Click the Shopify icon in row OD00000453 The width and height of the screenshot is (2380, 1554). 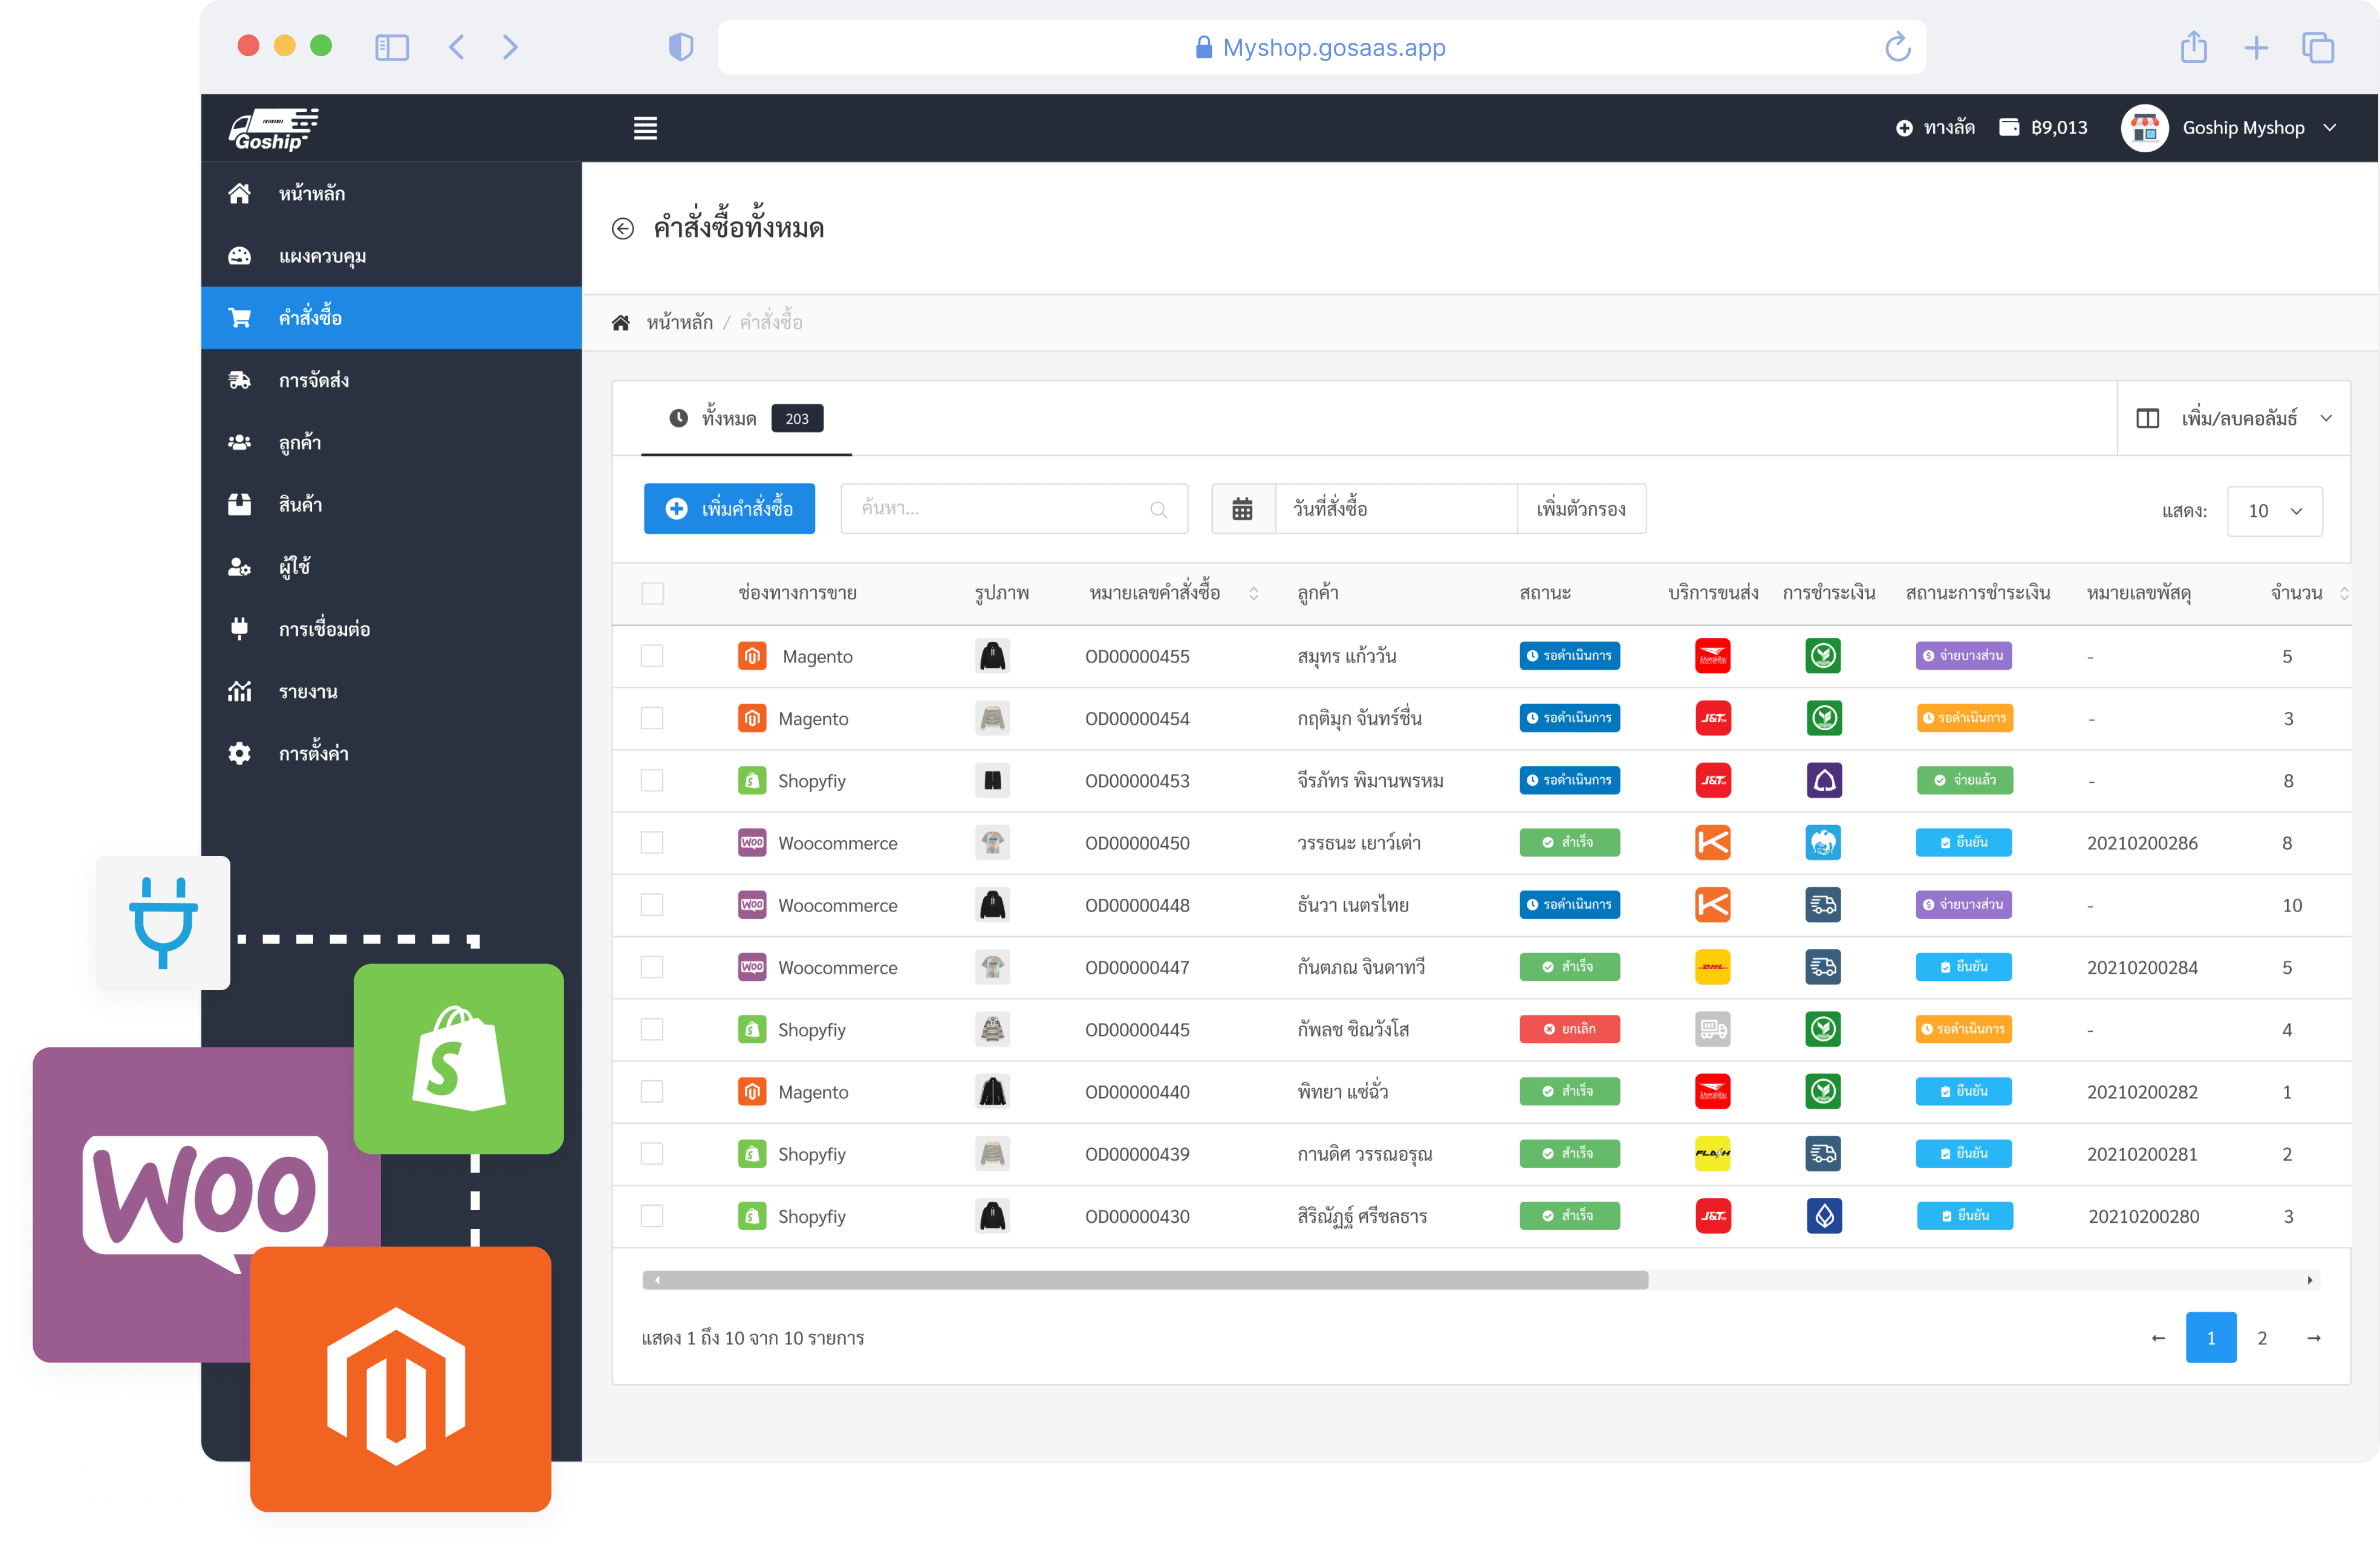tap(752, 780)
